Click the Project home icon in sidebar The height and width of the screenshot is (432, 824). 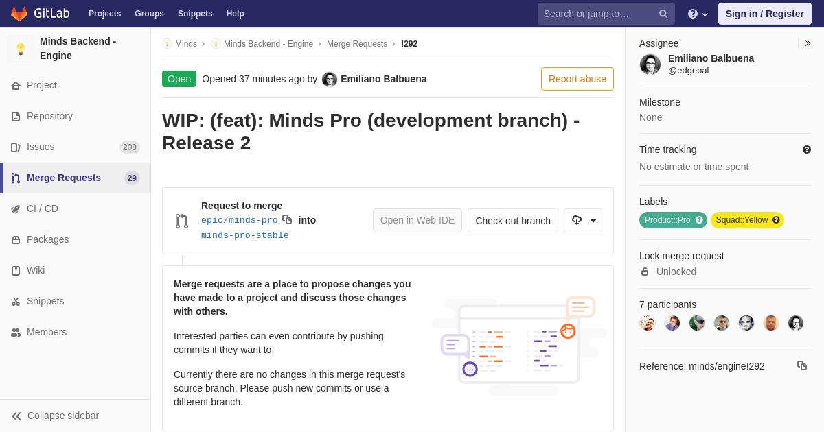point(16,86)
